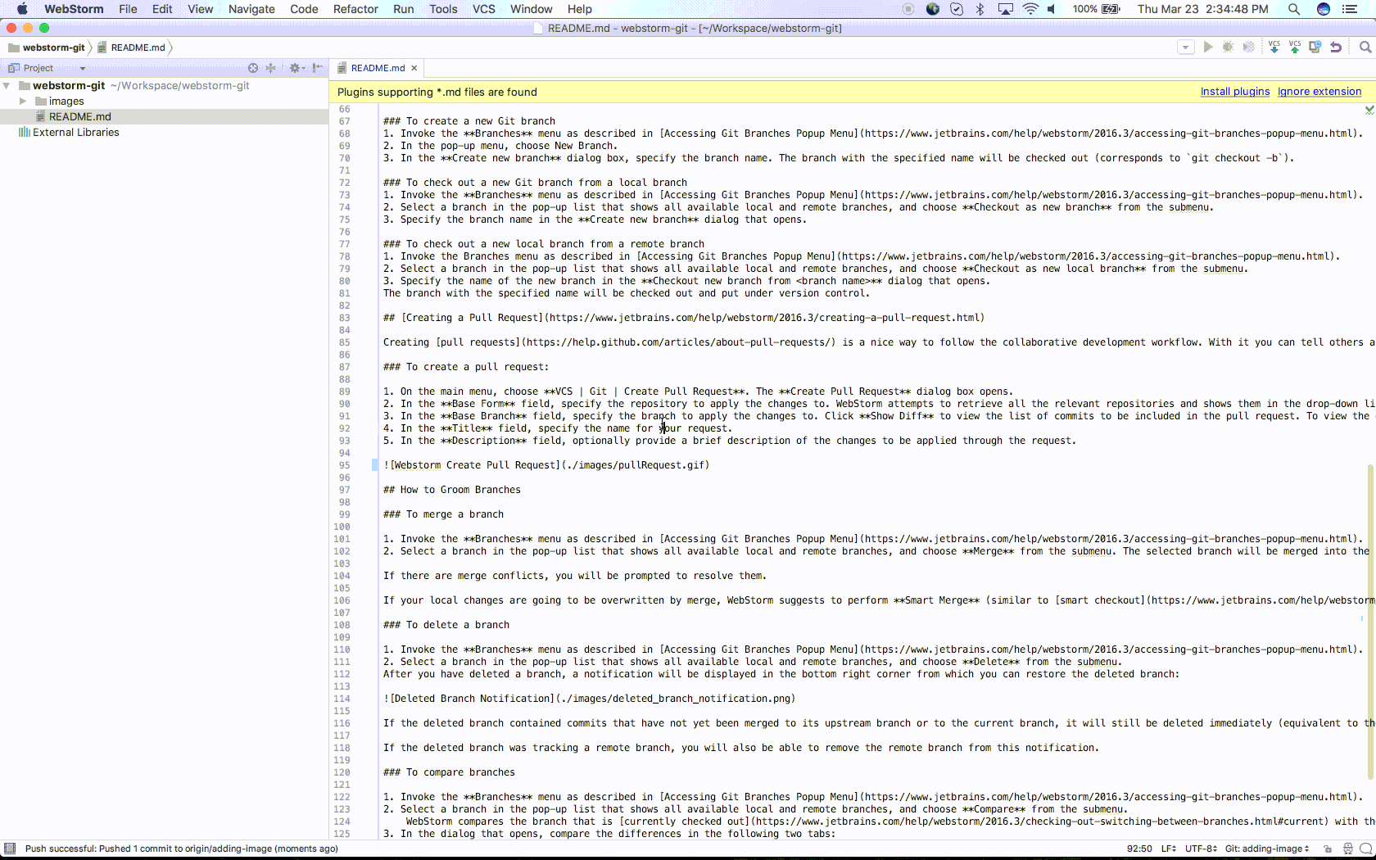
Task: Open the WebStorm application menu
Action: [x=74, y=9]
